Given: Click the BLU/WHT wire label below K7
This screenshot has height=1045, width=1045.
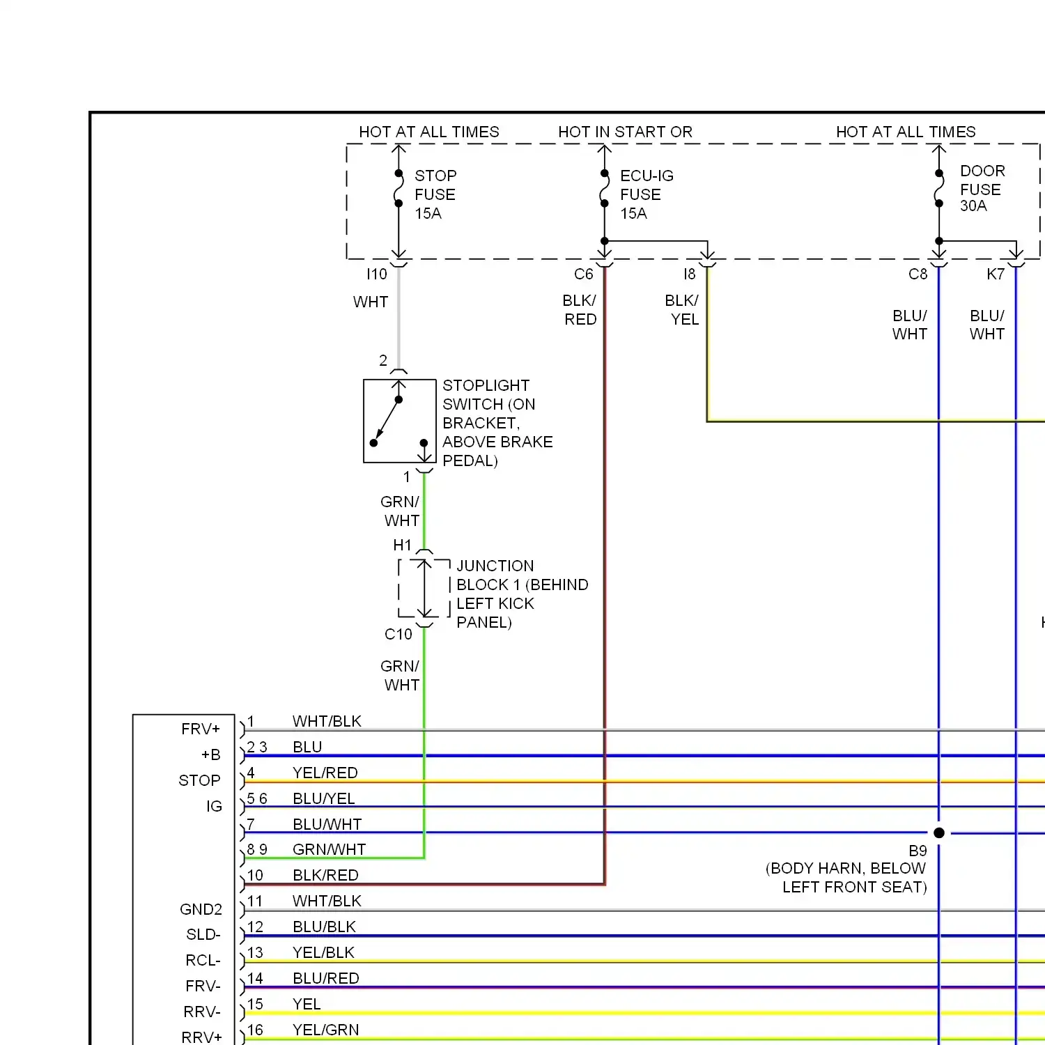Looking at the screenshot, I should tap(987, 325).
